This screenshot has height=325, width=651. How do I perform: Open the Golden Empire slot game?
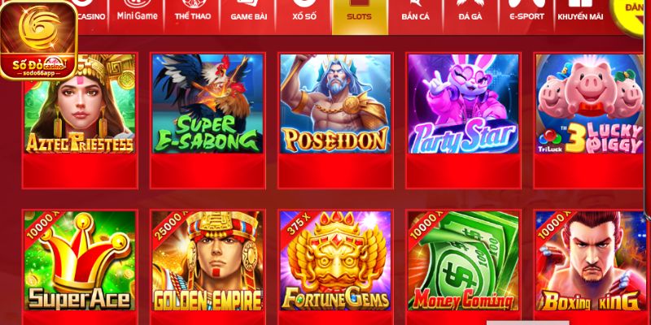point(208,261)
